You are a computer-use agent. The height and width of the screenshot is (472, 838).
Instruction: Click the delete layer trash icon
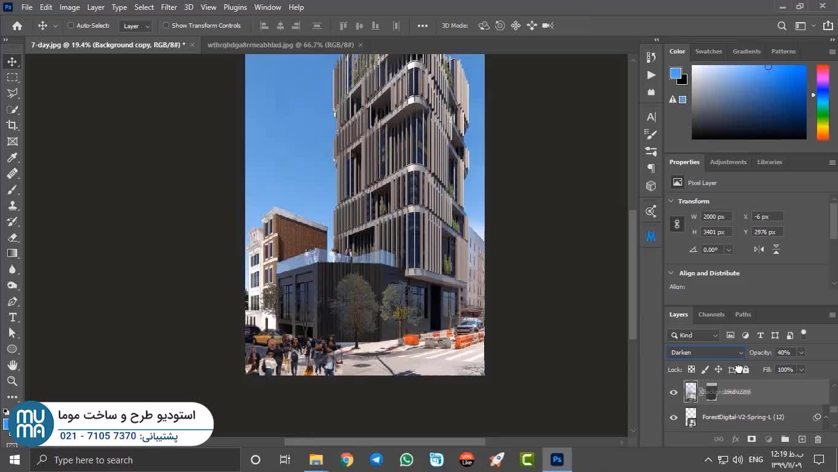[x=818, y=439]
